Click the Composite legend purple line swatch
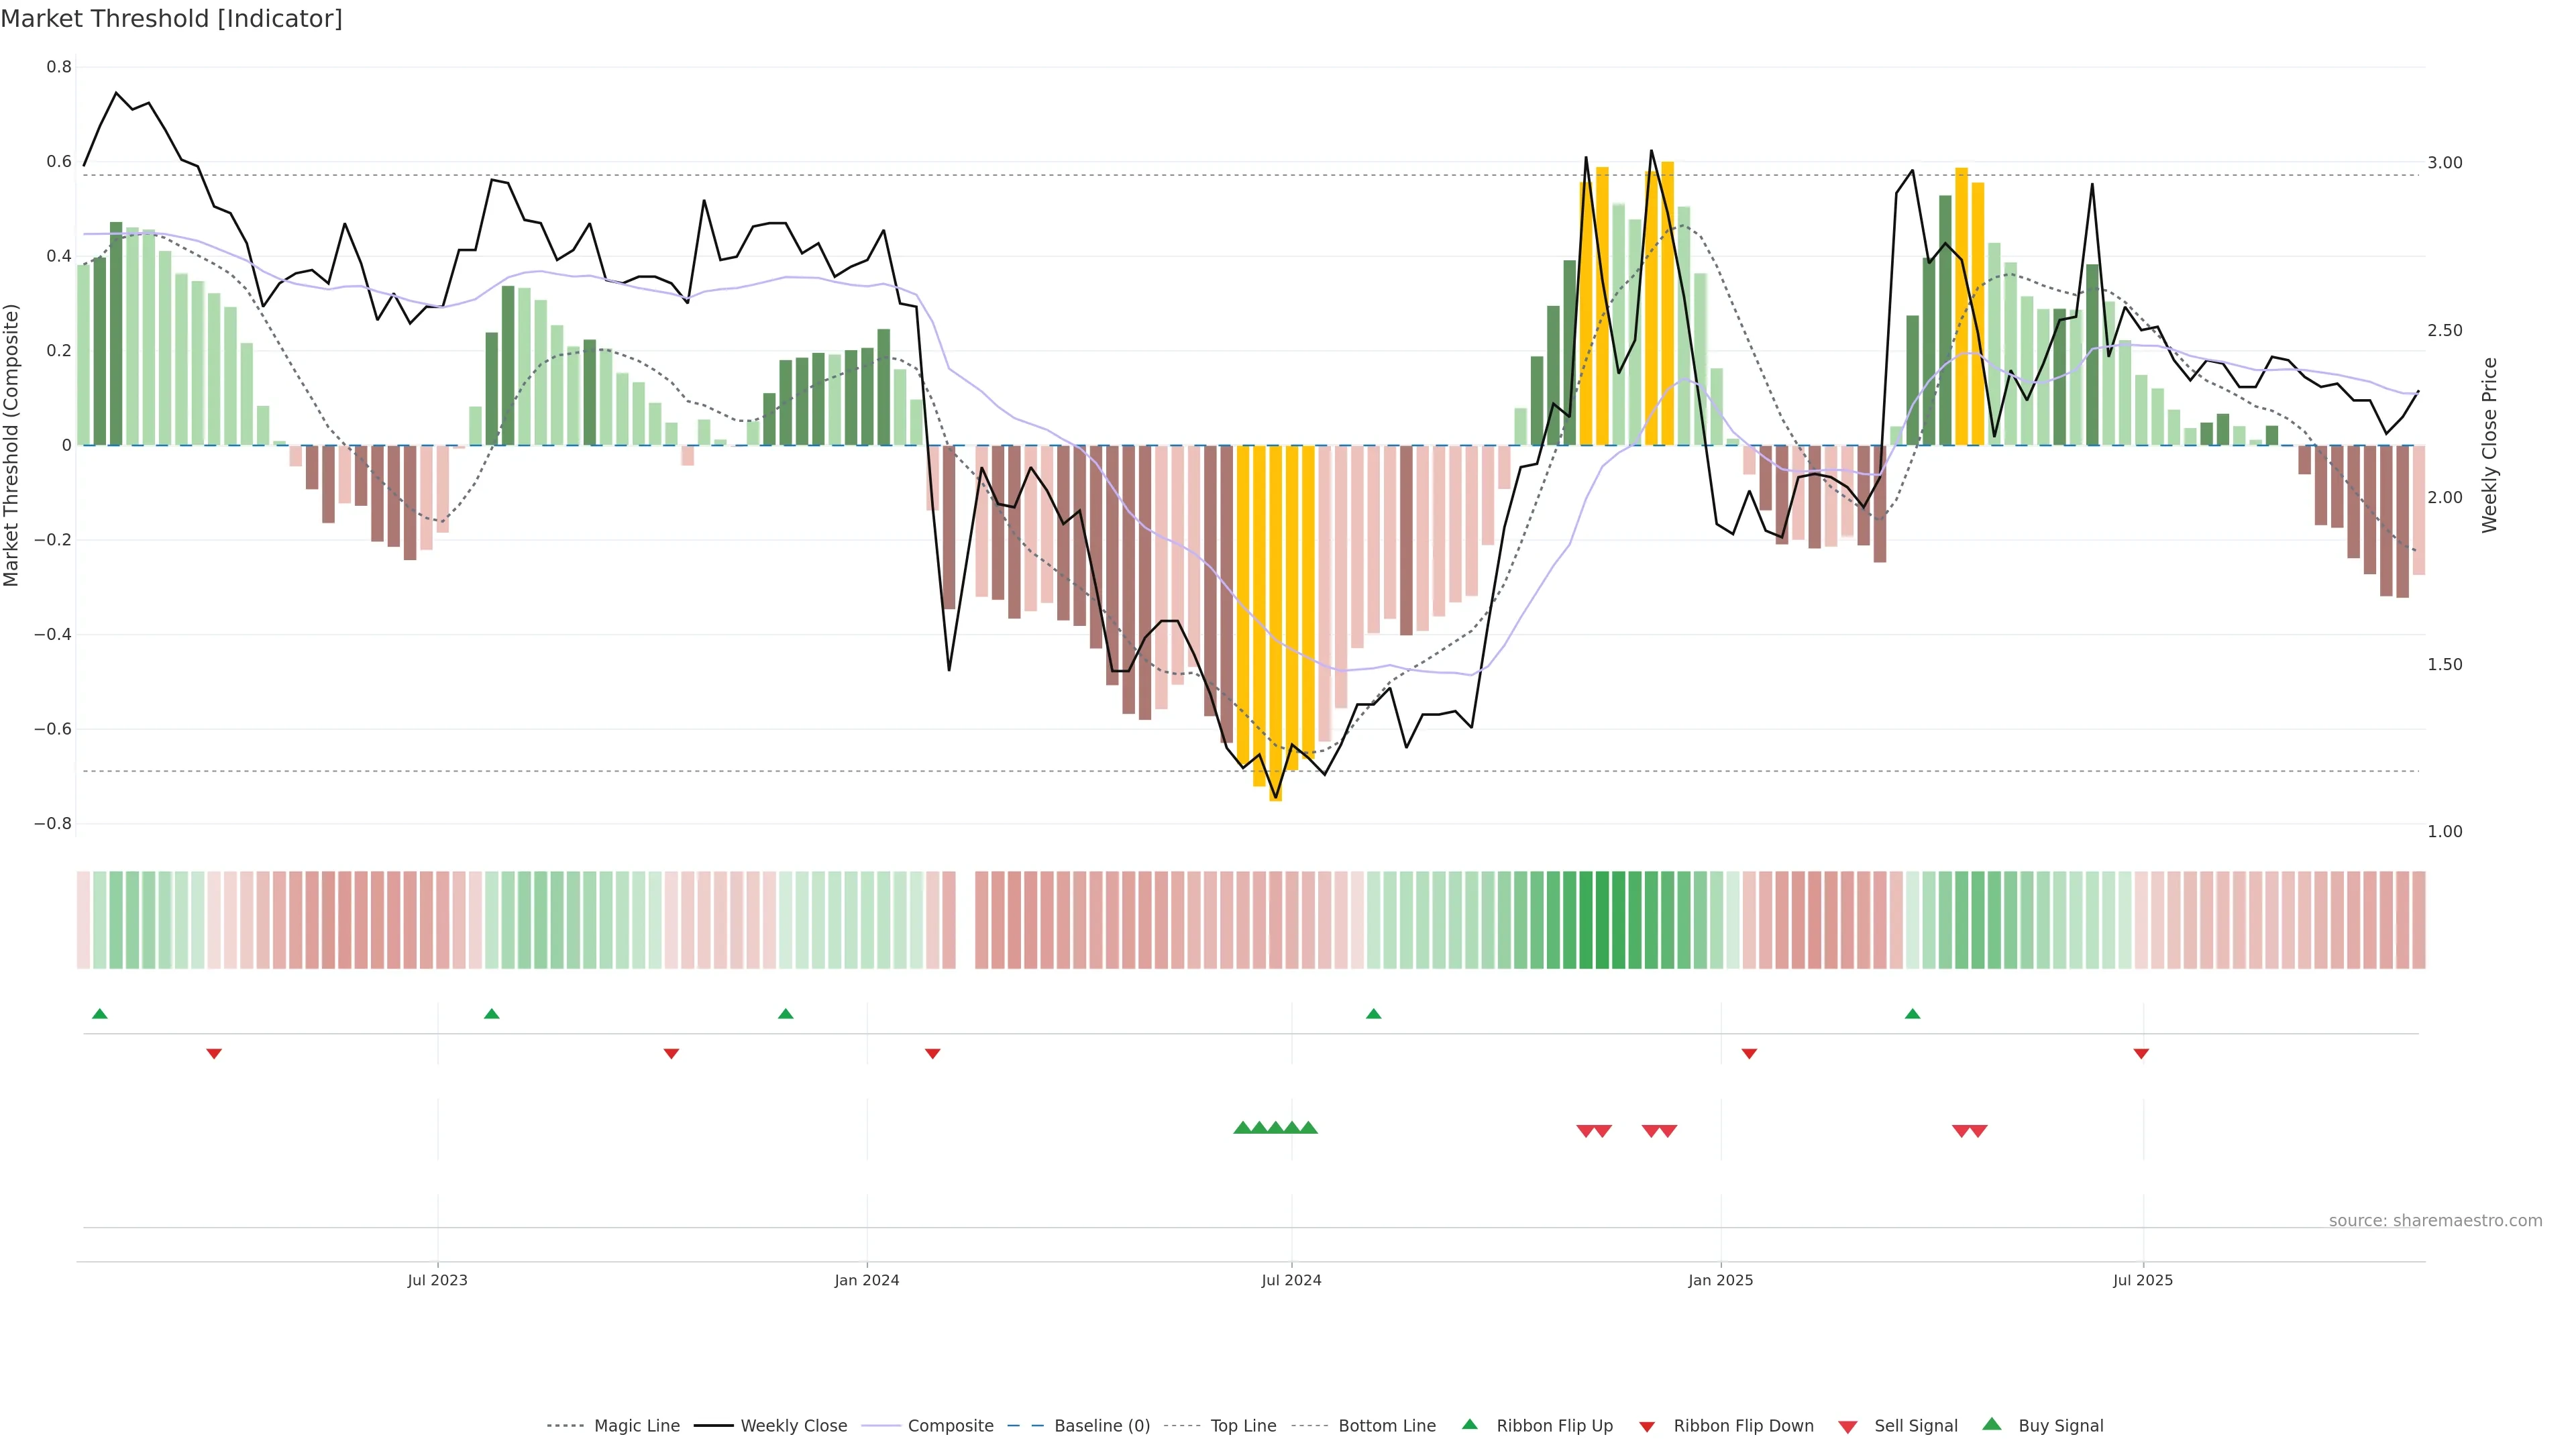Screen dimensions: 2576x1449 click(881, 1426)
